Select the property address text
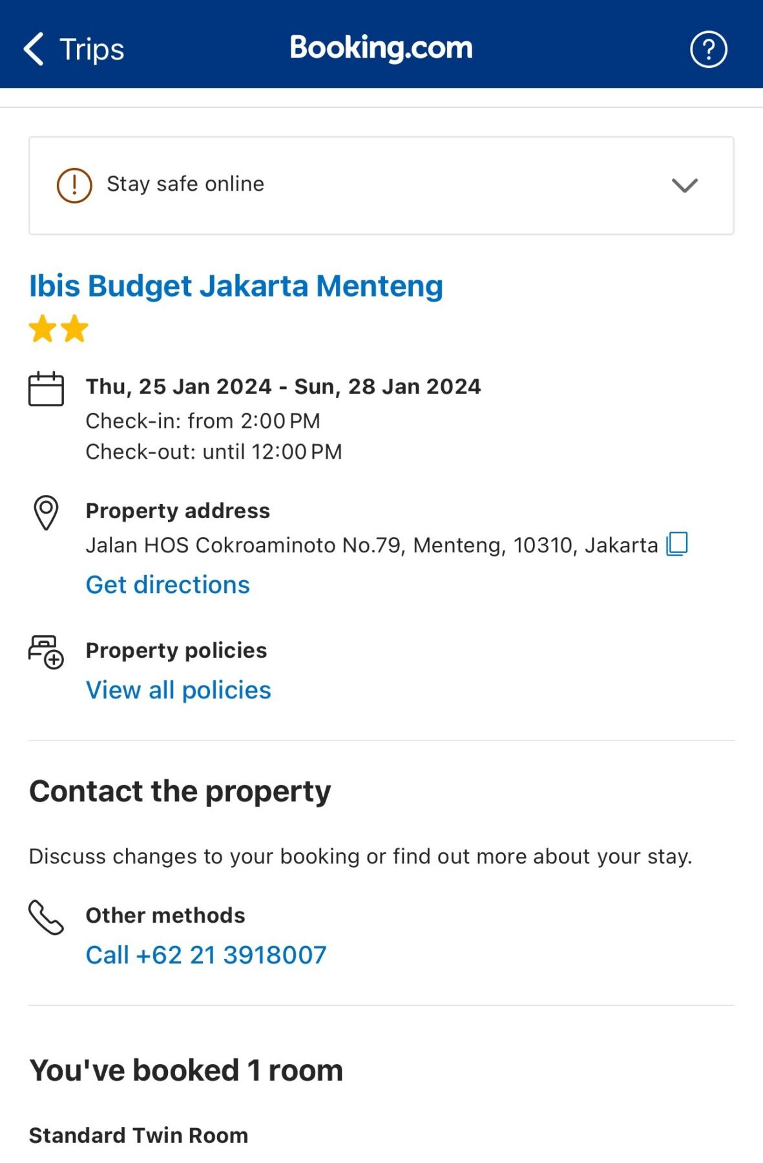 pos(371,545)
